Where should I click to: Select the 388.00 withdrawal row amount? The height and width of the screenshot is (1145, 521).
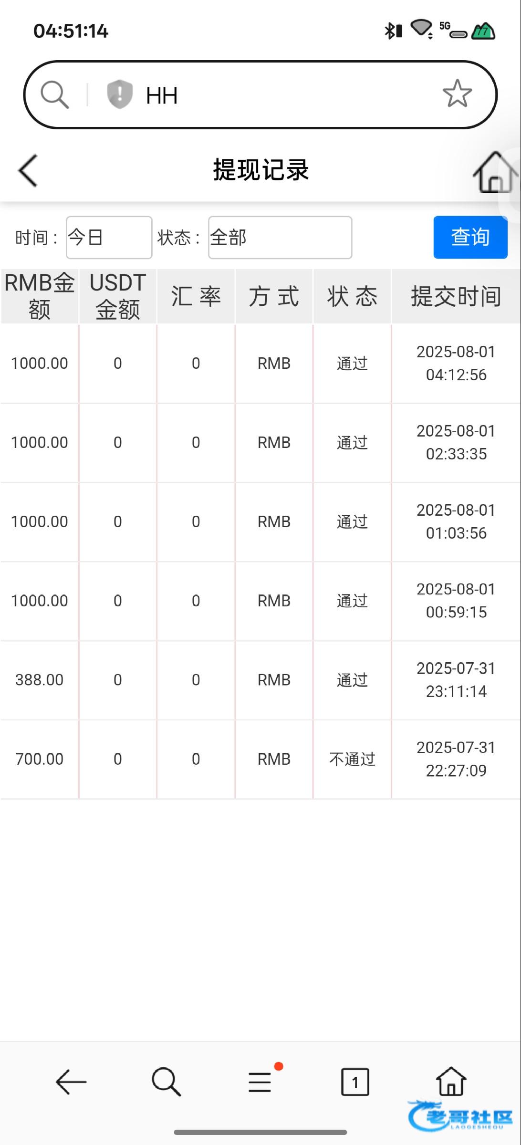pyautogui.click(x=40, y=680)
